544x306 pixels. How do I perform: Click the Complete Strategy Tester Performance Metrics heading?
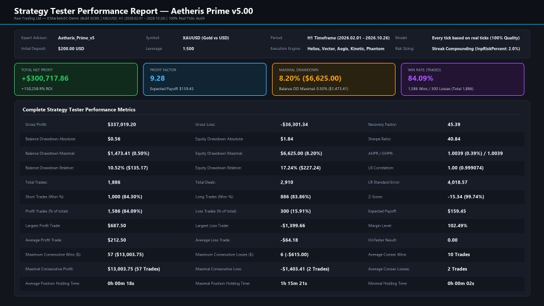79,109
